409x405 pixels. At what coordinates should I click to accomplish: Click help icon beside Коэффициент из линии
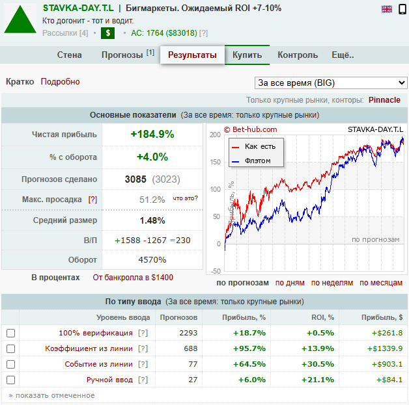click(x=143, y=348)
